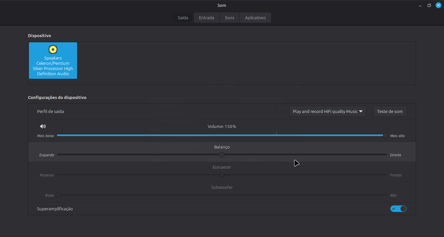
Task: Click the Configurações do dispositivo heading
Action: point(57,97)
